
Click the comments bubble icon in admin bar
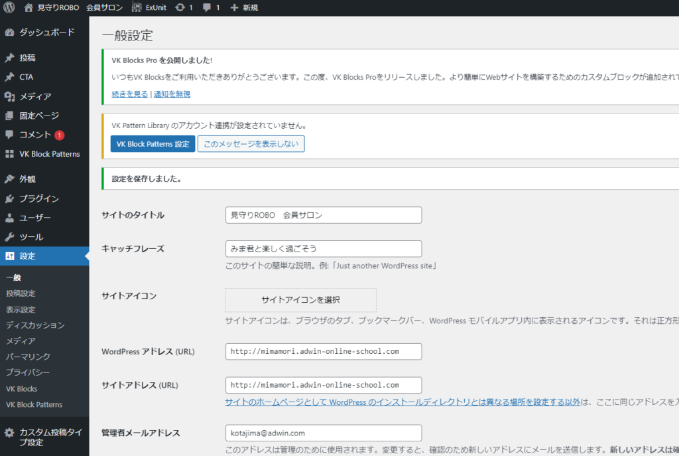pos(208,8)
